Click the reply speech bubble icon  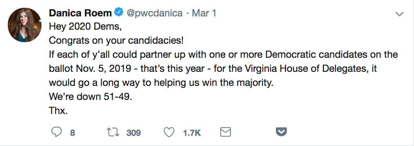[56, 132]
